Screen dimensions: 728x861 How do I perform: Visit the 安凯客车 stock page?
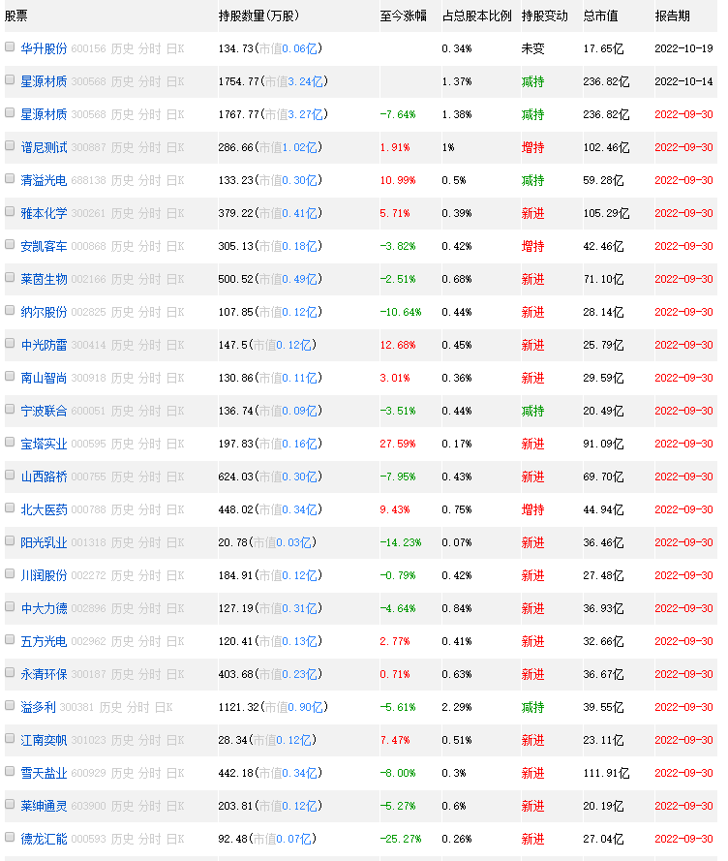pyautogui.click(x=44, y=247)
